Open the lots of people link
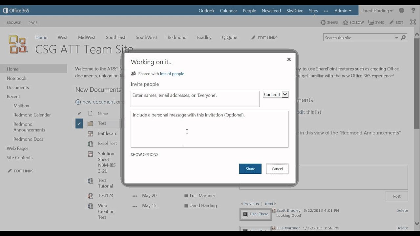The width and height of the screenshot is (420, 236). pyautogui.click(x=172, y=74)
